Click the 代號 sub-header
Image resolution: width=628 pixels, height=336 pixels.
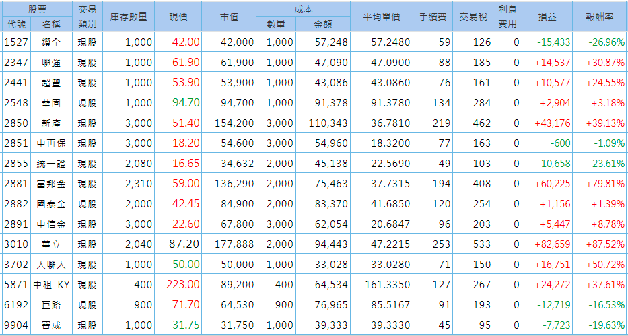16,24
